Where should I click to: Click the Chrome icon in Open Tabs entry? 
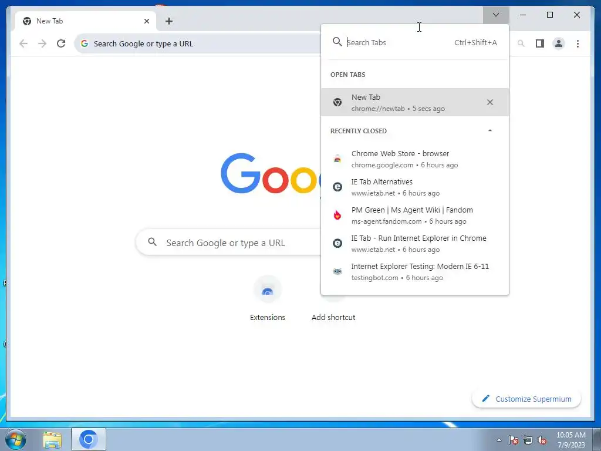tap(337, 102)
